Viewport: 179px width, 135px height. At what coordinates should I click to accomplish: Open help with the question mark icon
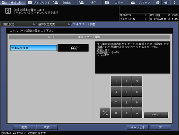click(174, 2)
